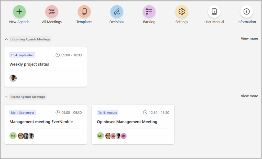Open the User Manual

pos(214,11)
